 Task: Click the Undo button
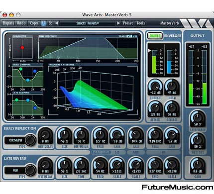(21, 23)
